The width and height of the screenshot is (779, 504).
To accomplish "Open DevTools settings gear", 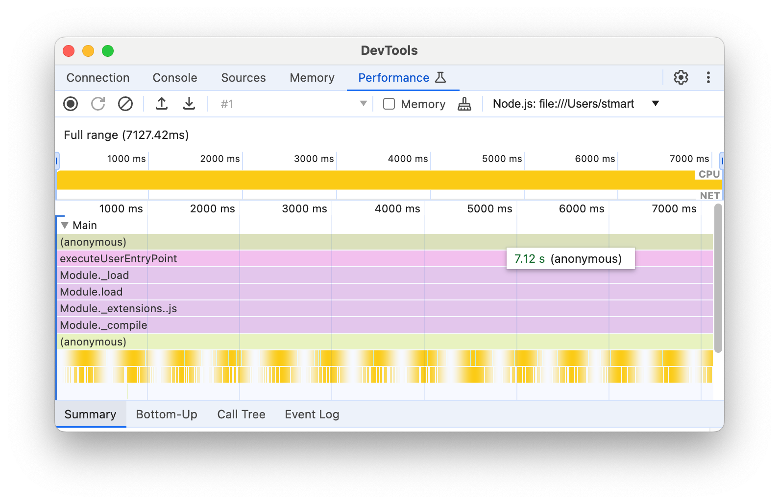I will (681, 77).
